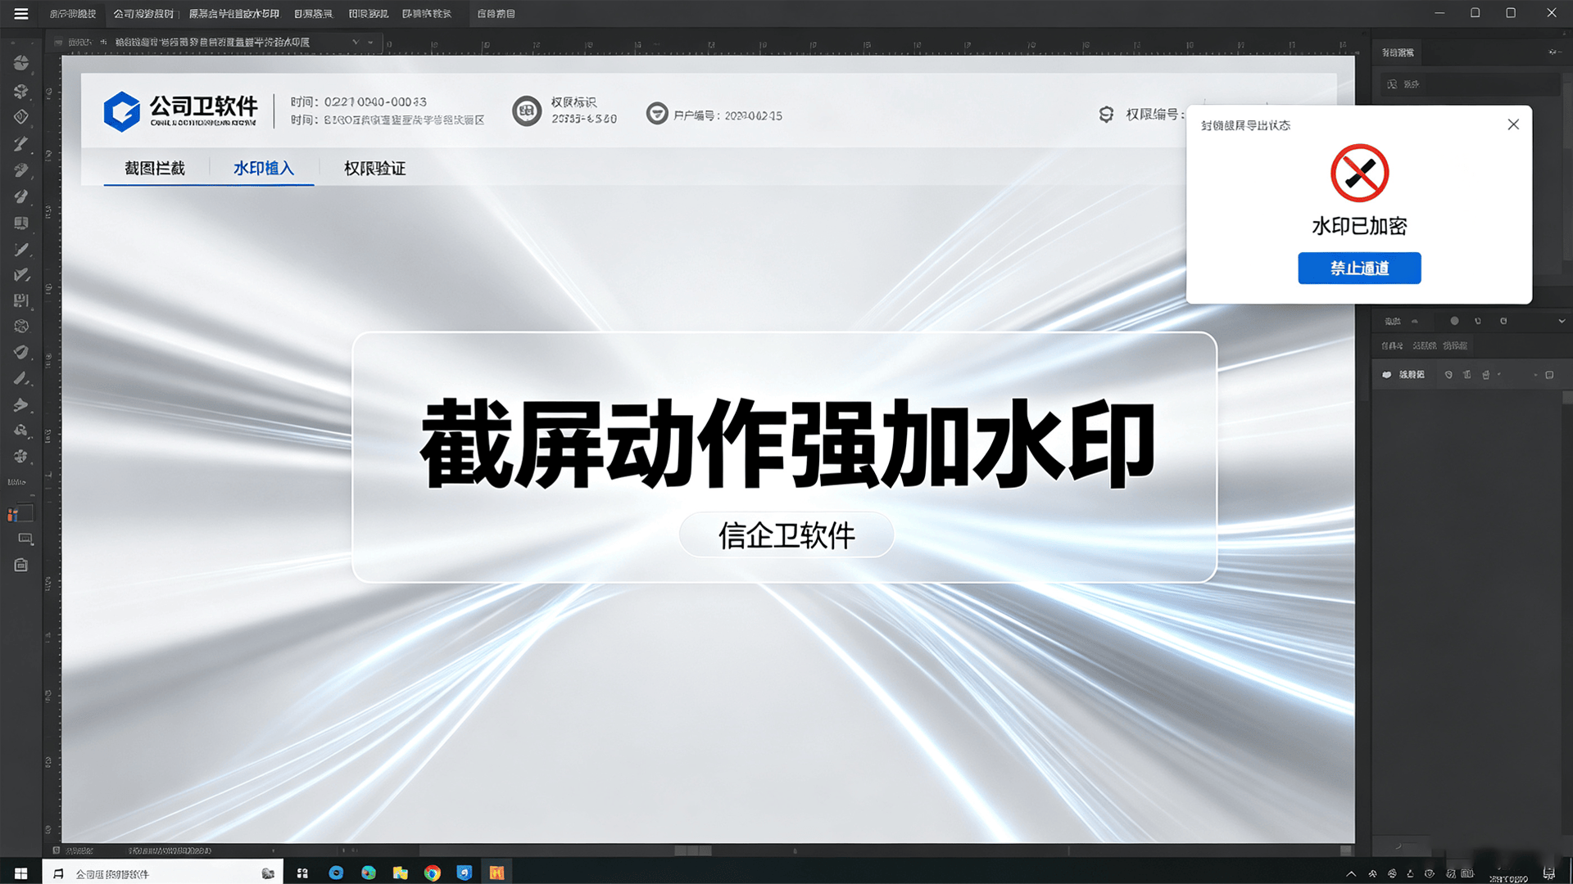Open the right panel options menu icon
The height and width of the screenshot is (884, 1573).
[1553, 52]
